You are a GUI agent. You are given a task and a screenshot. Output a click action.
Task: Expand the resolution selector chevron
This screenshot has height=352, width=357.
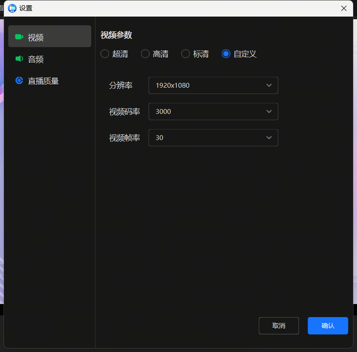coord(269,85)
